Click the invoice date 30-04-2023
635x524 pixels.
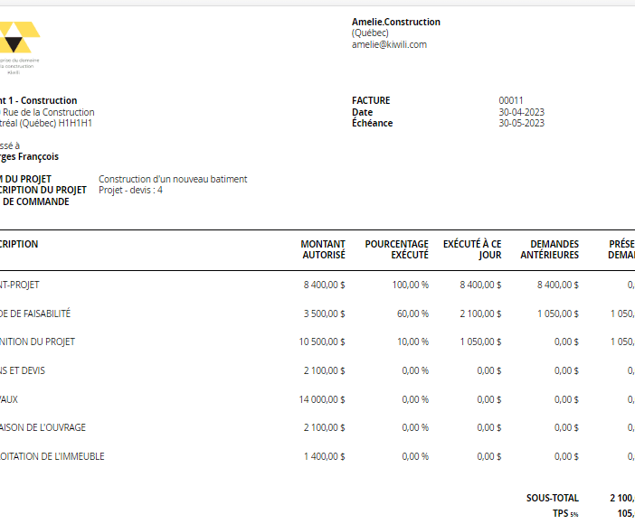521,112
